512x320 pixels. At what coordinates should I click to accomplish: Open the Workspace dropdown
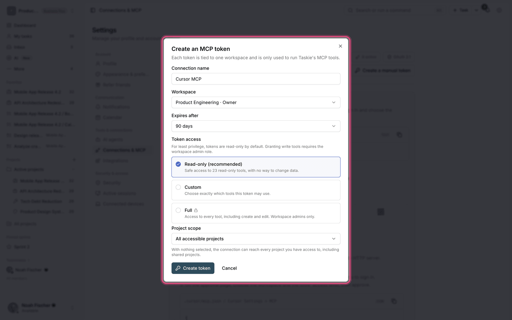click(256, 102)
